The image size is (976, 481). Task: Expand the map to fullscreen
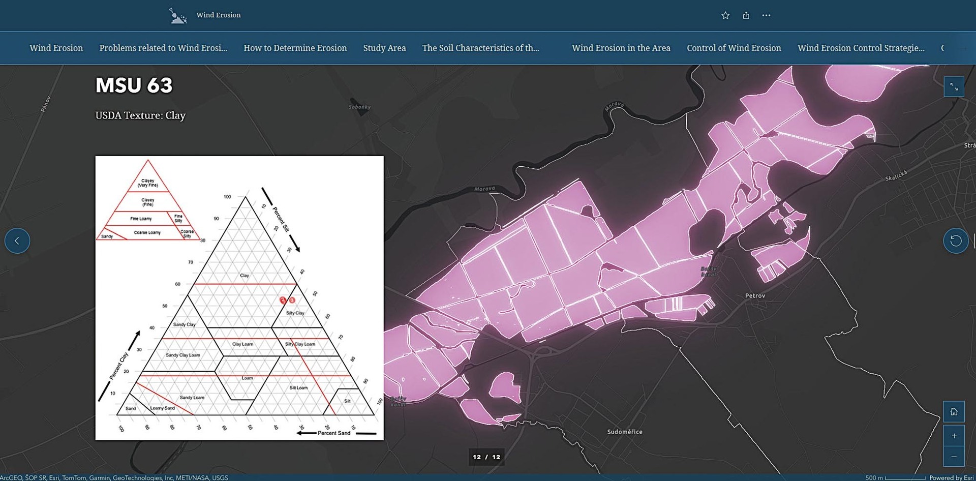[x=954, y=87]
